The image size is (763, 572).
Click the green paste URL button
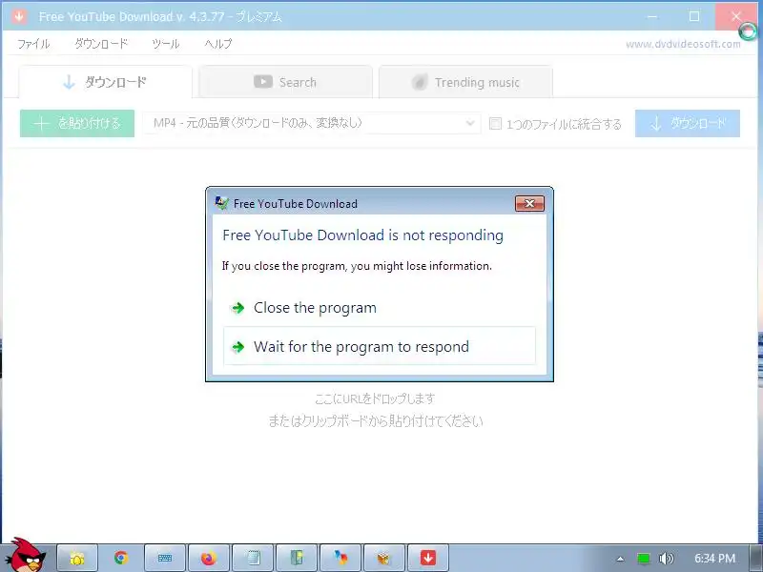[x=77, y=124]
